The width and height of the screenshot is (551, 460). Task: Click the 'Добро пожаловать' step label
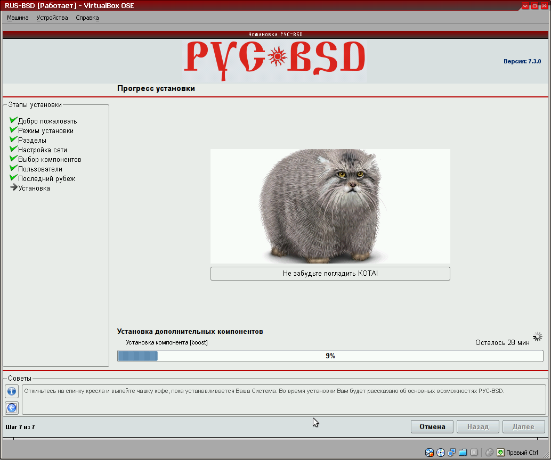[47, 121]
